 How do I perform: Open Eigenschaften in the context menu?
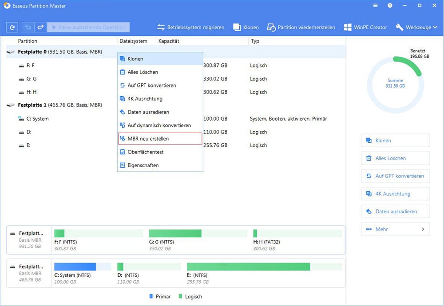(x=143, y=165)
